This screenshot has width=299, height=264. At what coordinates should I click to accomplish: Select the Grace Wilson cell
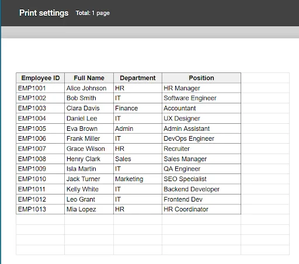(x=89, y=149)
